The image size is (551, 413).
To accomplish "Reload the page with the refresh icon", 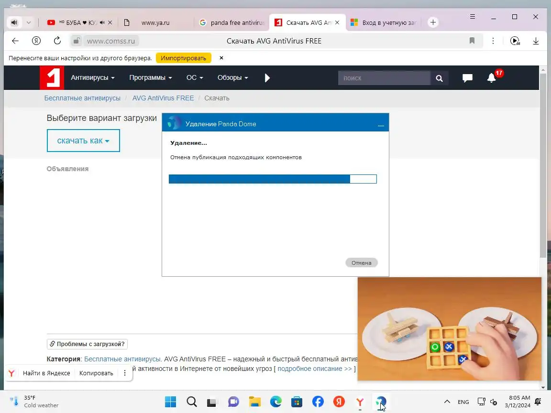I will click(x=57, y=41).
